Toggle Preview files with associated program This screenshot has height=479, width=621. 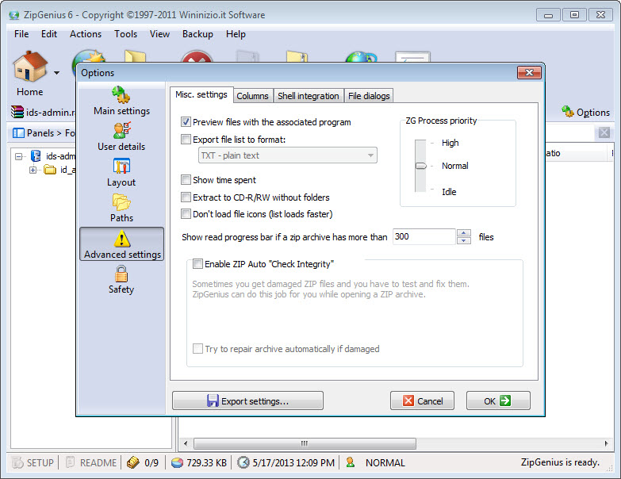186,122
